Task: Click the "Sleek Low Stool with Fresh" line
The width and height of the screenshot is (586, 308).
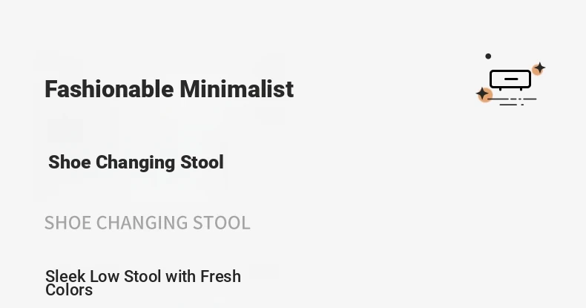Action: tap(143, 276)
